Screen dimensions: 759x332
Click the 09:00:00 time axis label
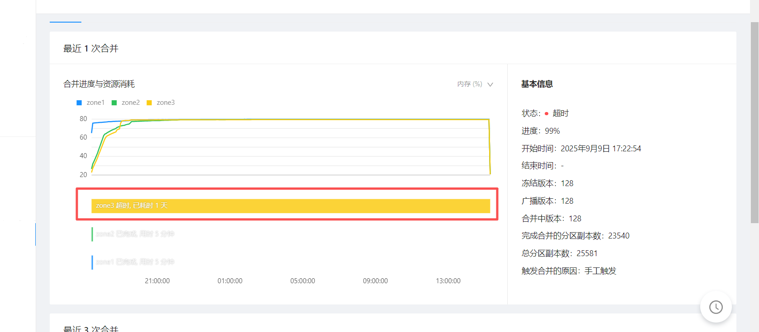pos(376,281)
